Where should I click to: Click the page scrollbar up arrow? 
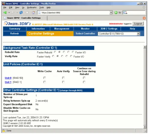[145, 47]
